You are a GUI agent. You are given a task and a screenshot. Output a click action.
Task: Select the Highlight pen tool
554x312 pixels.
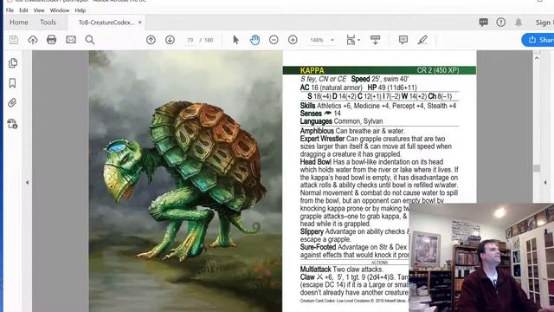pyautogui.click(x=422, y=40)
